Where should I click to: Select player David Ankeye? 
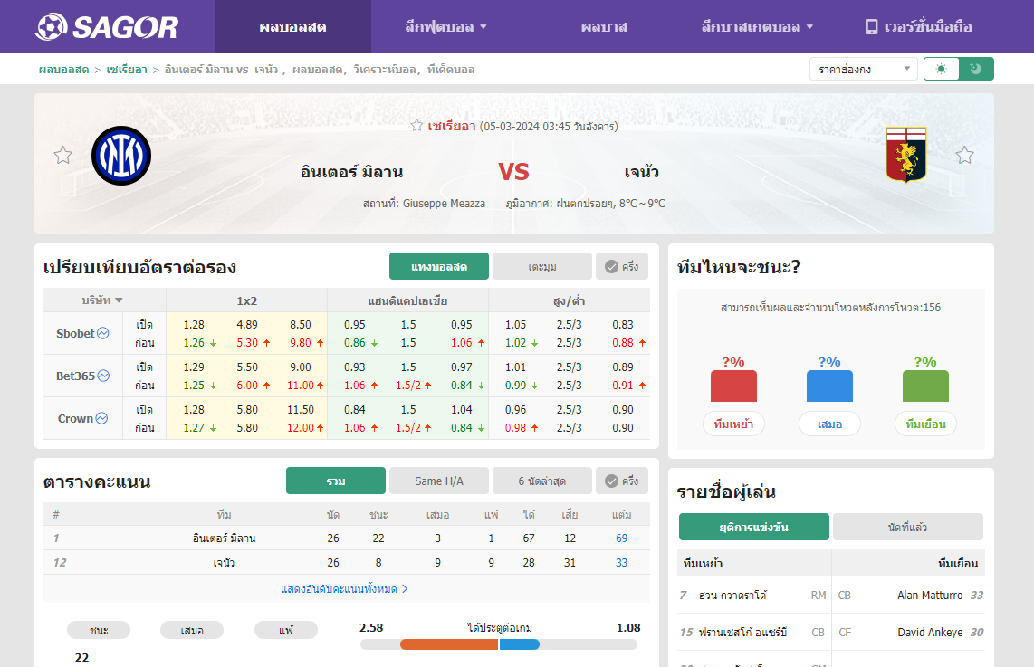(930, 632)
